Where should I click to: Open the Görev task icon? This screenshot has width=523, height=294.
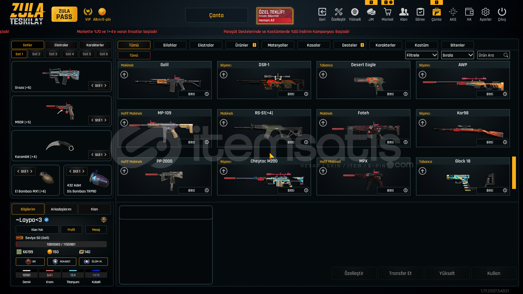tap(420, 12)
